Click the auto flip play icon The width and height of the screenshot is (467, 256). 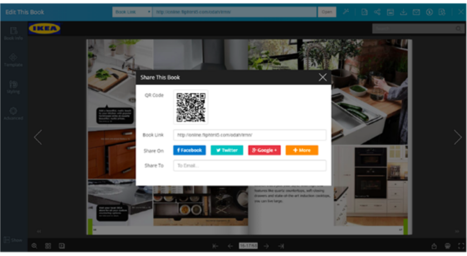62,246
